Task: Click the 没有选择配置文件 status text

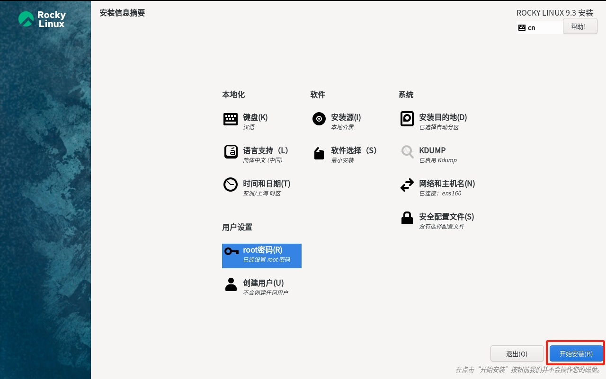Action: 442,227
